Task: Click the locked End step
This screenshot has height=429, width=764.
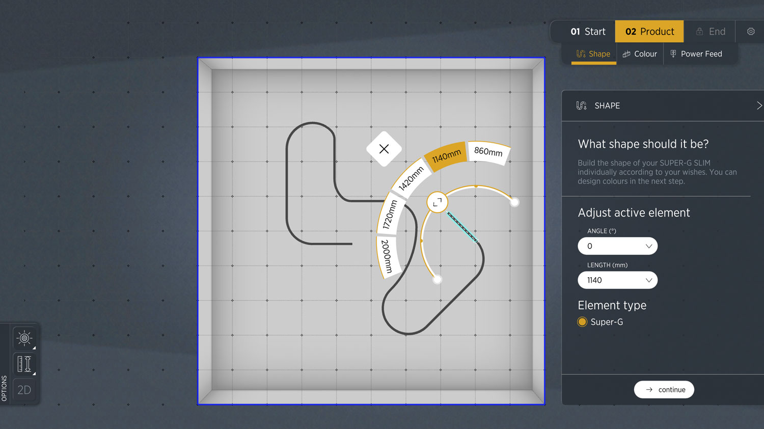Action: tap(711, 31)
